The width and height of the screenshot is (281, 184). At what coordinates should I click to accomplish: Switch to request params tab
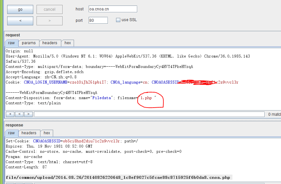pyautogui.click(x=29, y=43)
